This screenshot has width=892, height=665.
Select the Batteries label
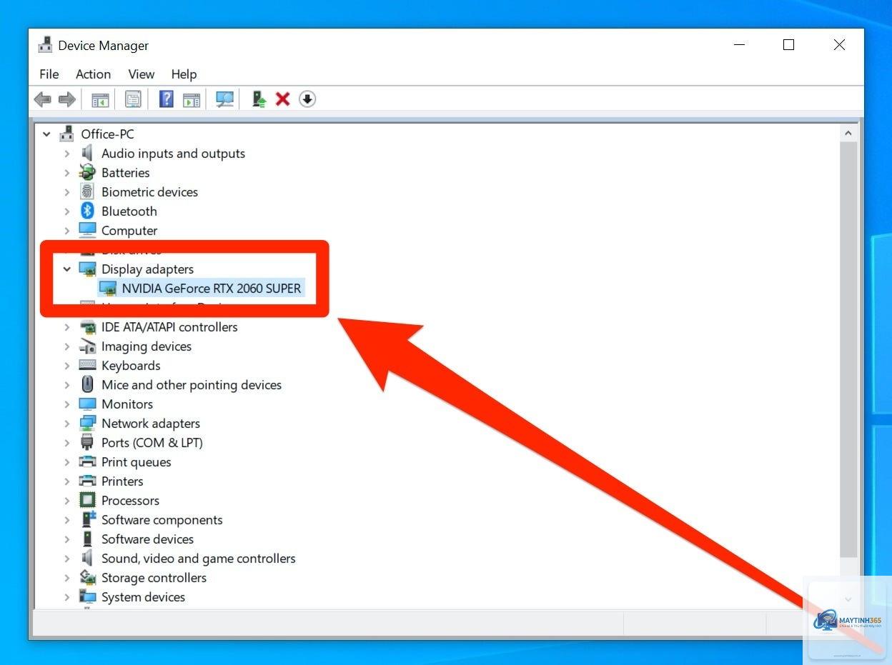[x=126, y=173]
